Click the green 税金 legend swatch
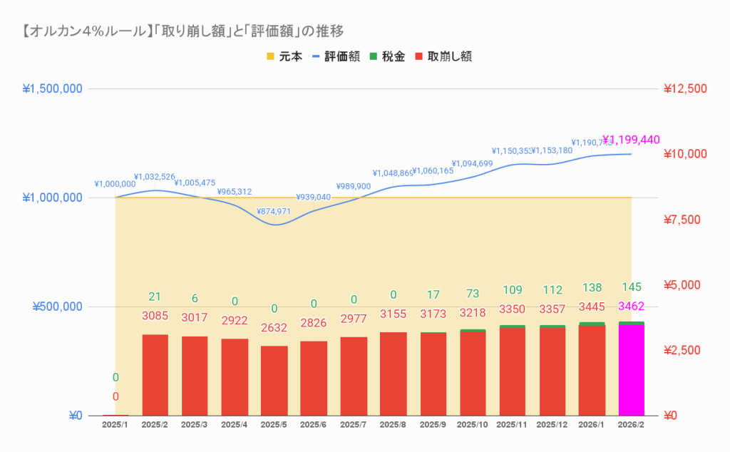The width and height of the screenshot is (730, 452). [x=375, y=57]
